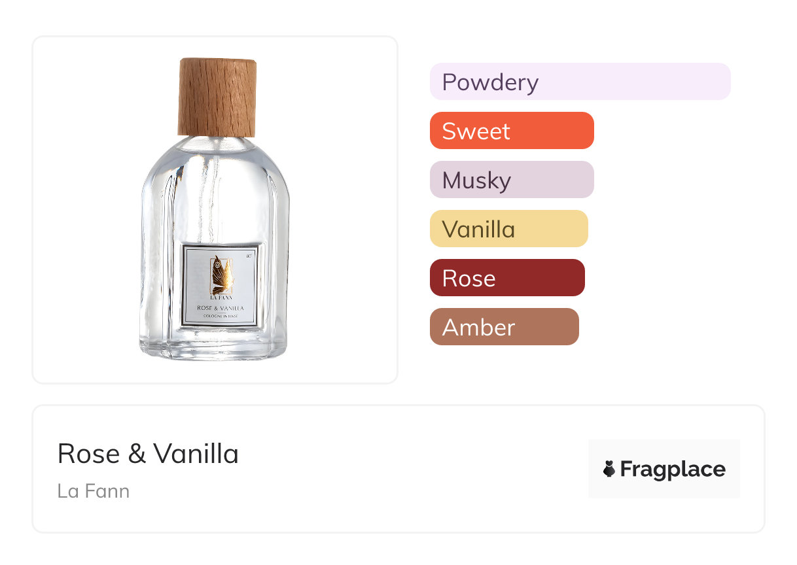Click the empty white space left of the bottle
797x565 pixels.
(85, 209)
